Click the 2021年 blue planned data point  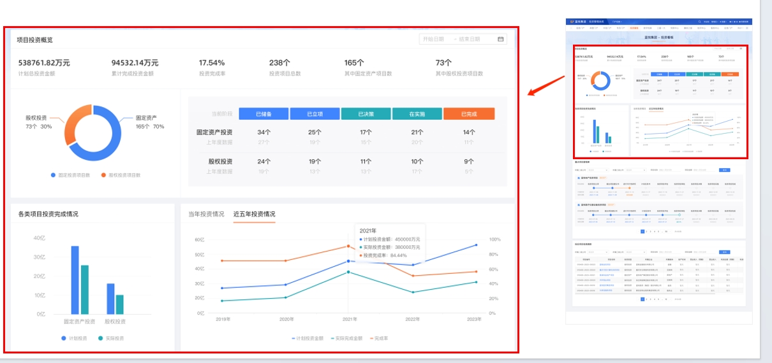pos(348,261)
